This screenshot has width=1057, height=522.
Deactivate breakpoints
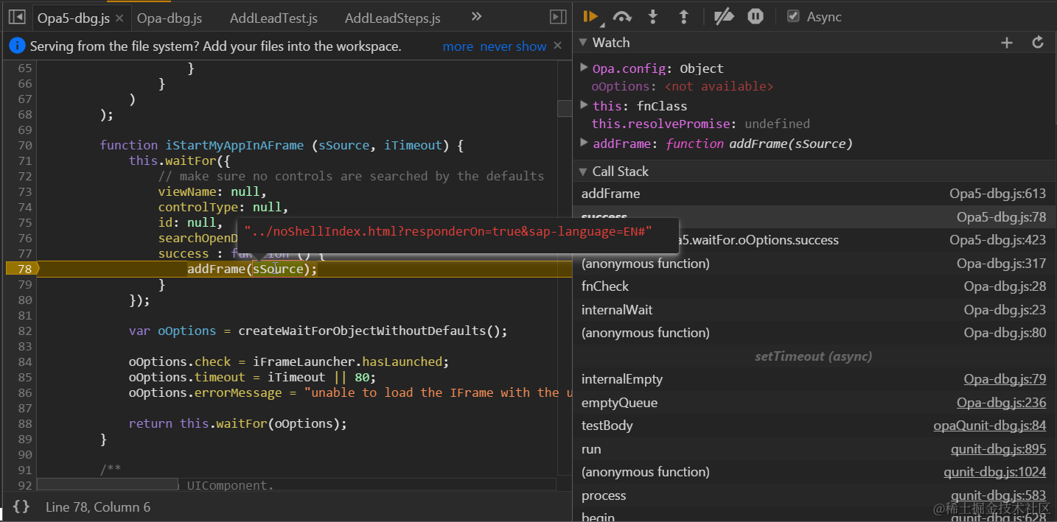click(725, 16)
